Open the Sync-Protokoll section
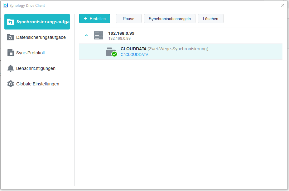289x191 pixels. [x=37, y=53]
